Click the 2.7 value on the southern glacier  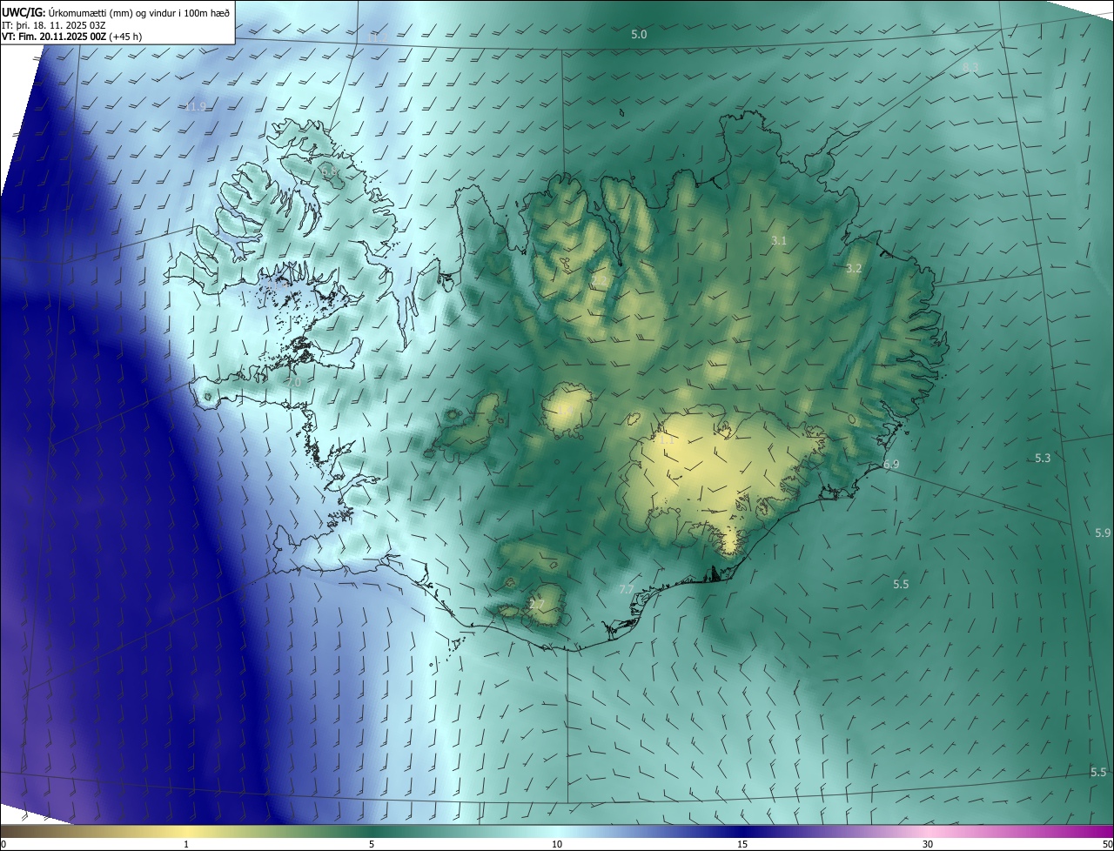537,604
